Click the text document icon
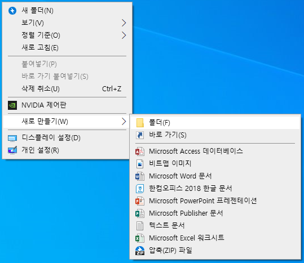Viewport: 304px width, 263px height. pyautogui.click(x=140, y=226)
